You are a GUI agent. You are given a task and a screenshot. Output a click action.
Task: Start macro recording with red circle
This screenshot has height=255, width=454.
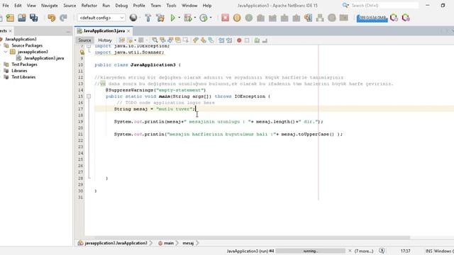[239, 40]
